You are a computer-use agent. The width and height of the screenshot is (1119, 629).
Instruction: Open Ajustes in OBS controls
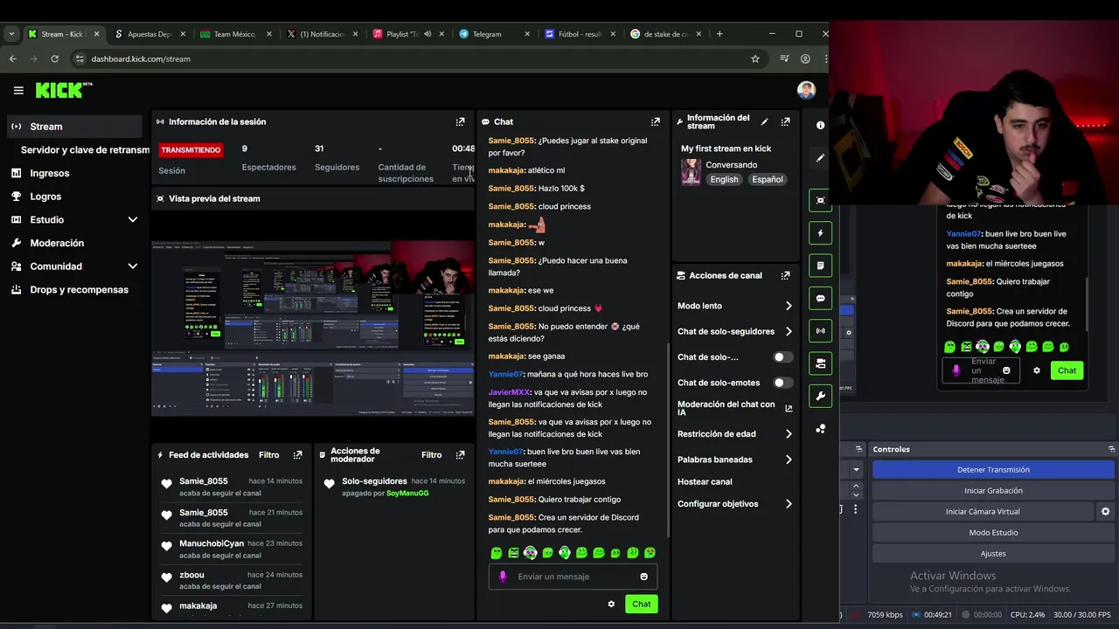[993, 554]
